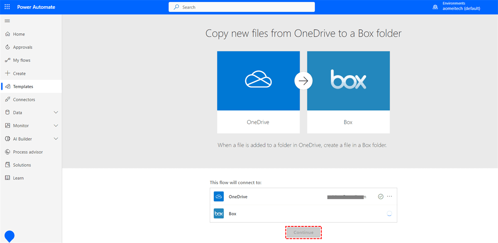Click the Approvals icon in sidebar

(7, 47)
